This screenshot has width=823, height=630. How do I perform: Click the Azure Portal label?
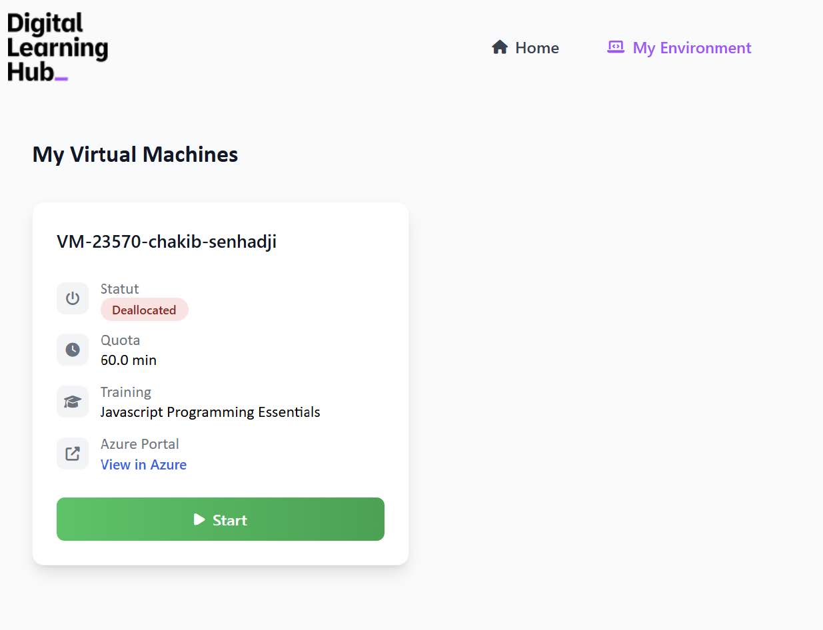point(139,444)
